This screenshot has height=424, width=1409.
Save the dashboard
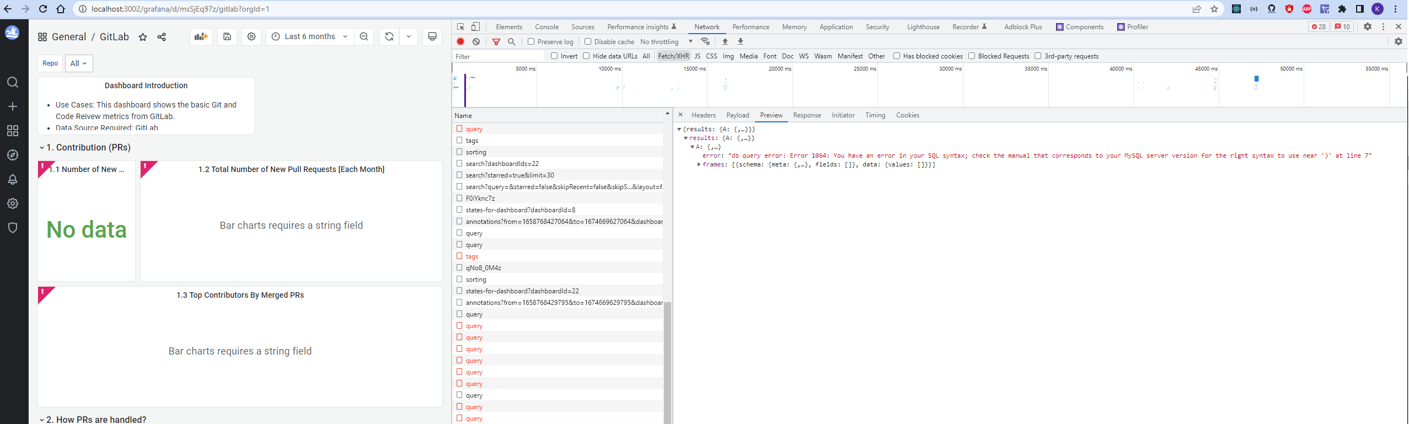227,36
